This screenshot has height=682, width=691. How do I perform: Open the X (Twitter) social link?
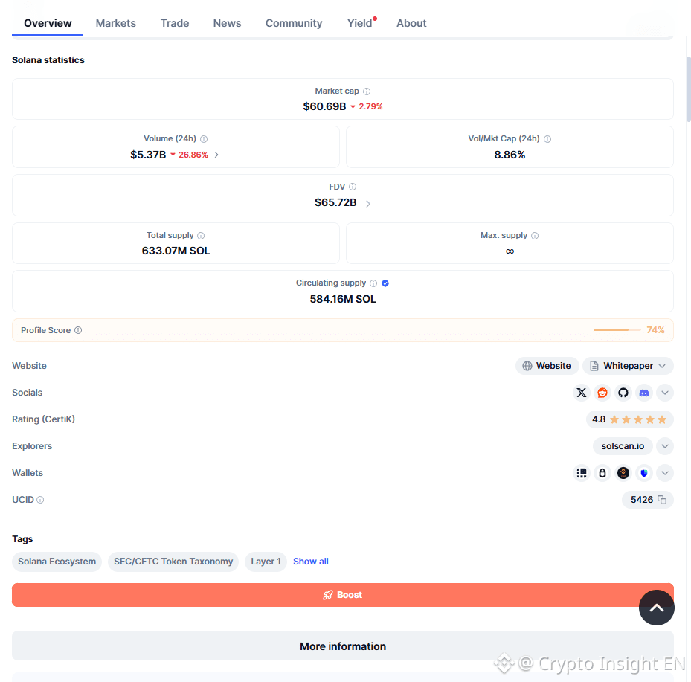tap(581, 393)
